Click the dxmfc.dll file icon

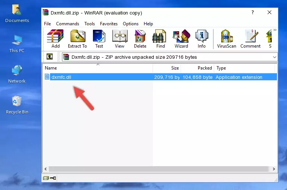(x=47, y=77)
